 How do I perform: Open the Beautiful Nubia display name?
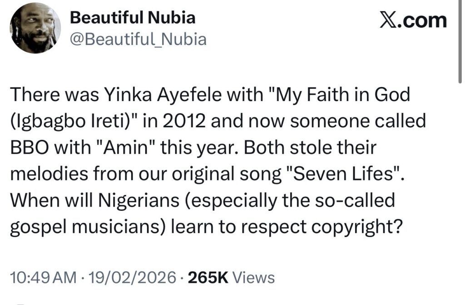133,18
